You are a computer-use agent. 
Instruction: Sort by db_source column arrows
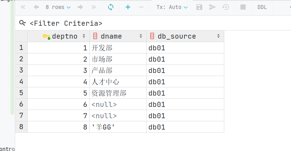tap(218, 36)
